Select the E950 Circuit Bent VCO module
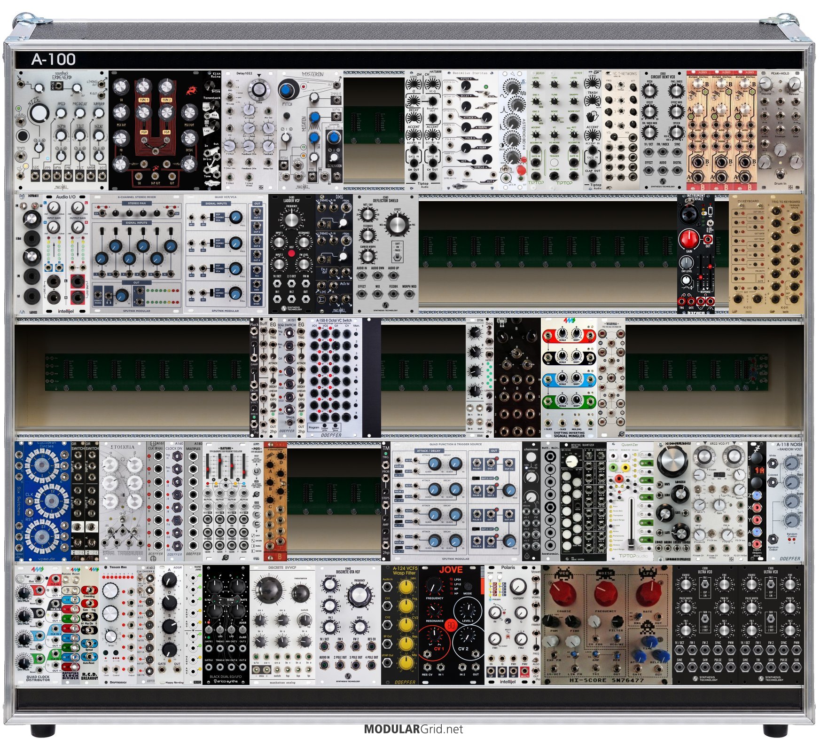Viewport: 828px width, 739px height. pyautogui.click(x=663, y=130)
